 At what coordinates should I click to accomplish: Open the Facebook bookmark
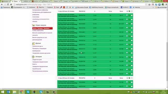click(49, 7)
